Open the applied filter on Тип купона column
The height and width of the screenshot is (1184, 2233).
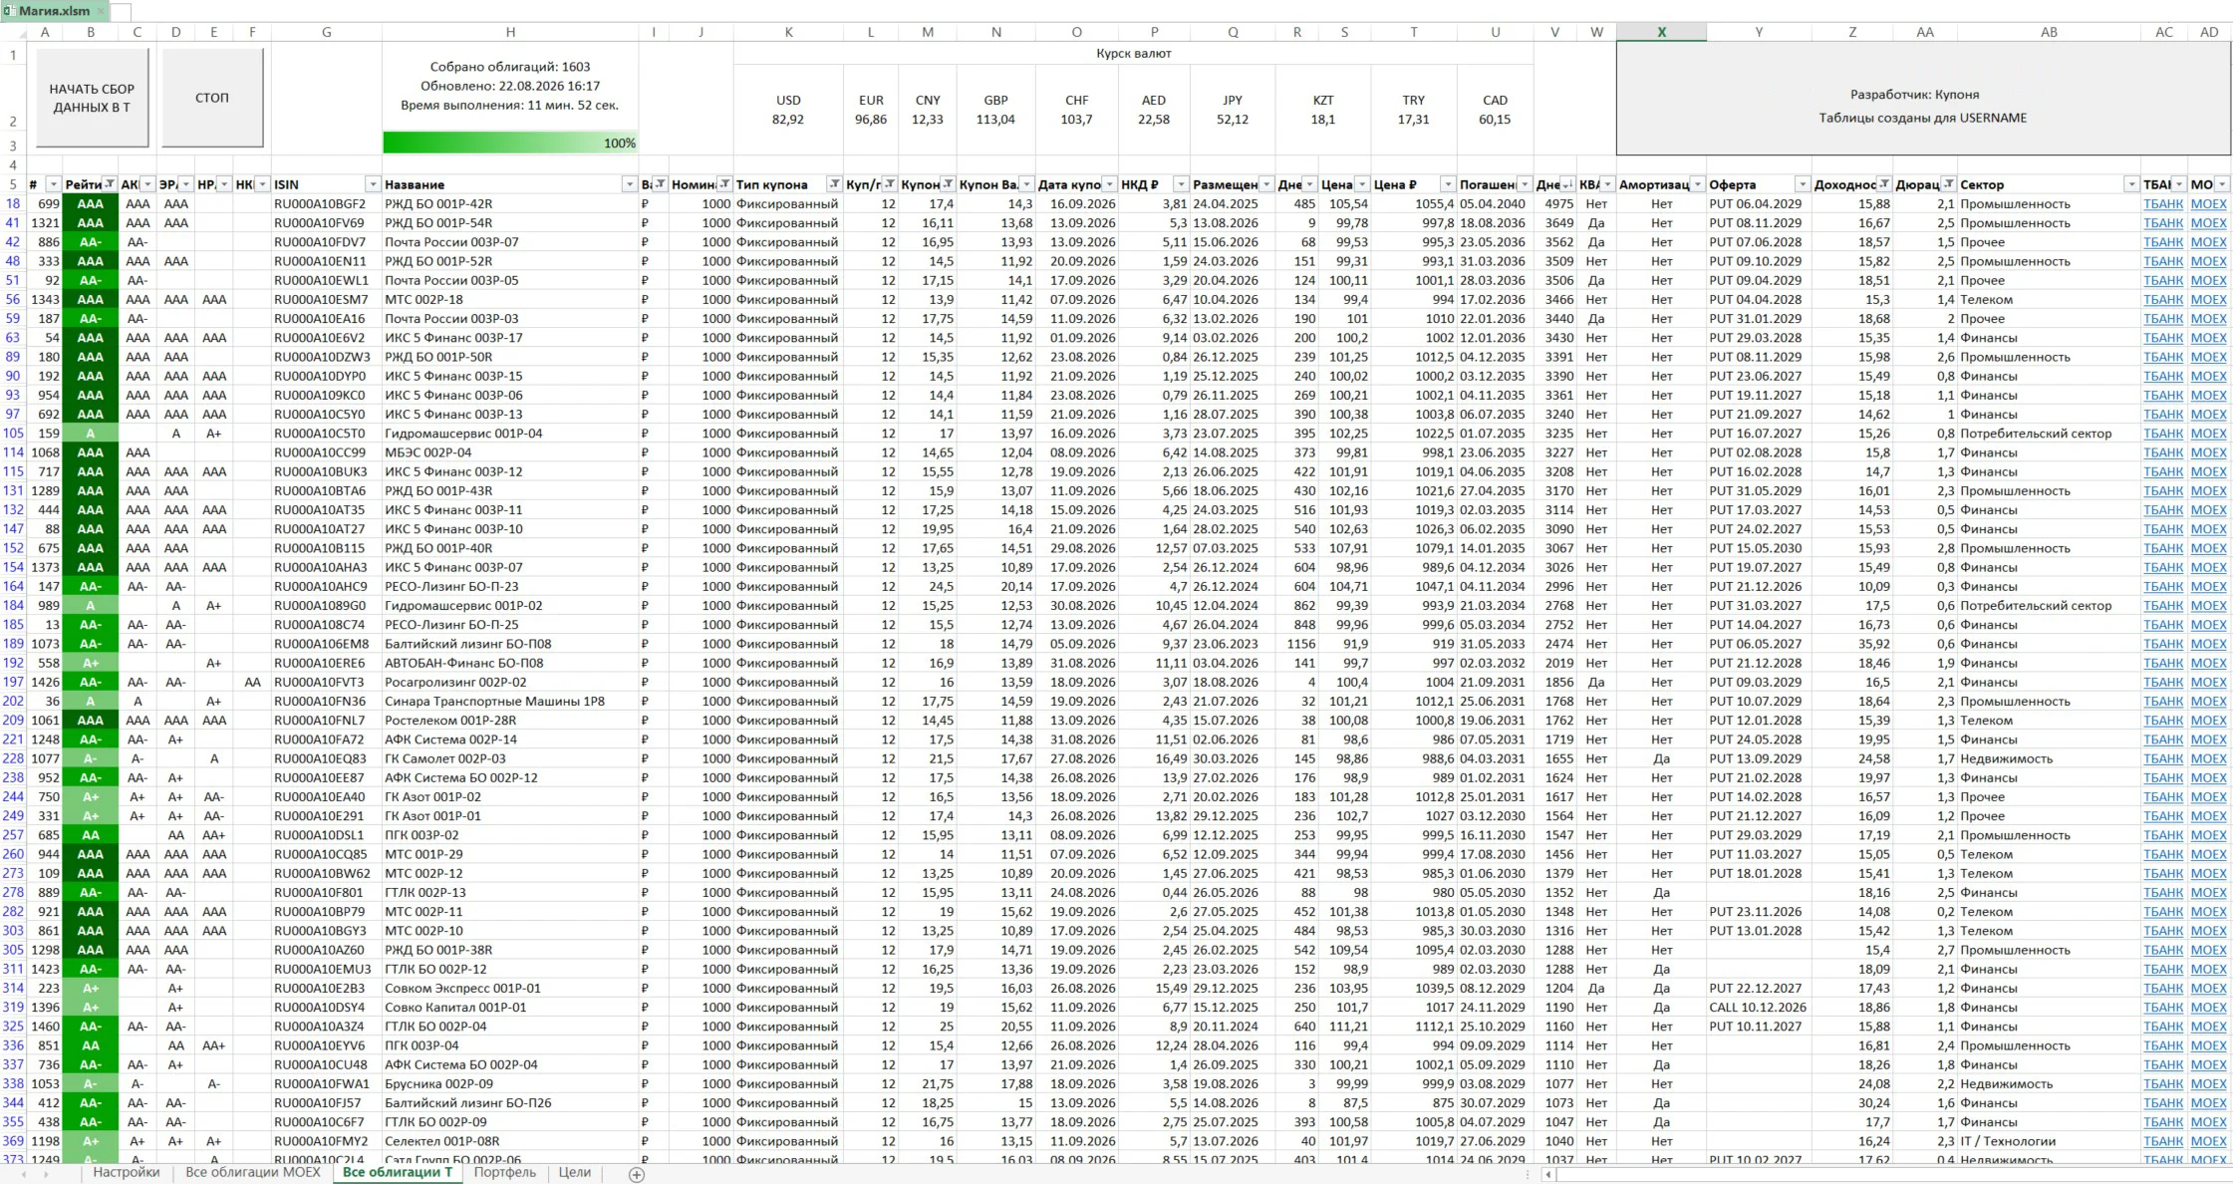833,184
